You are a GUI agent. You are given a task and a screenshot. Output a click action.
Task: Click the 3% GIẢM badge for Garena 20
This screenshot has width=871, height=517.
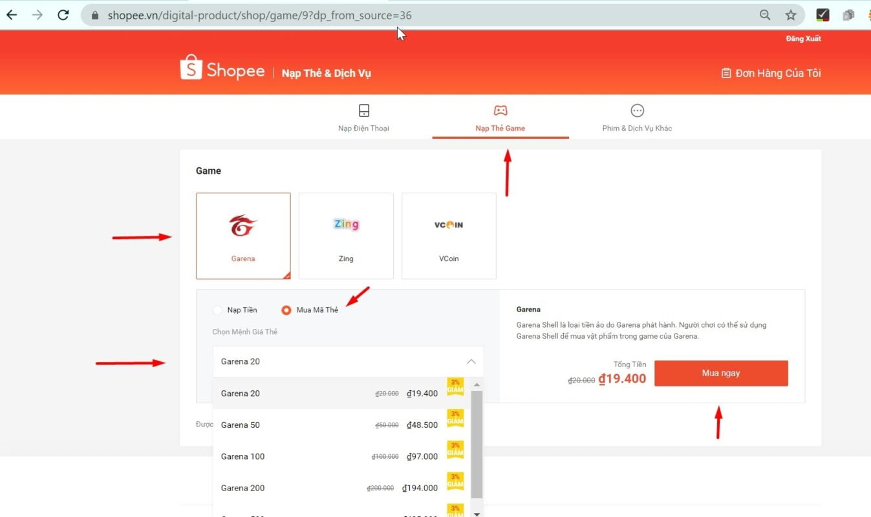[x=455, y=386]
